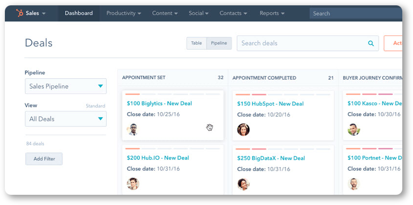This screenshot has width=413, height=205.
Task: Expand the Social menu
Action: [x=199, y=13]
